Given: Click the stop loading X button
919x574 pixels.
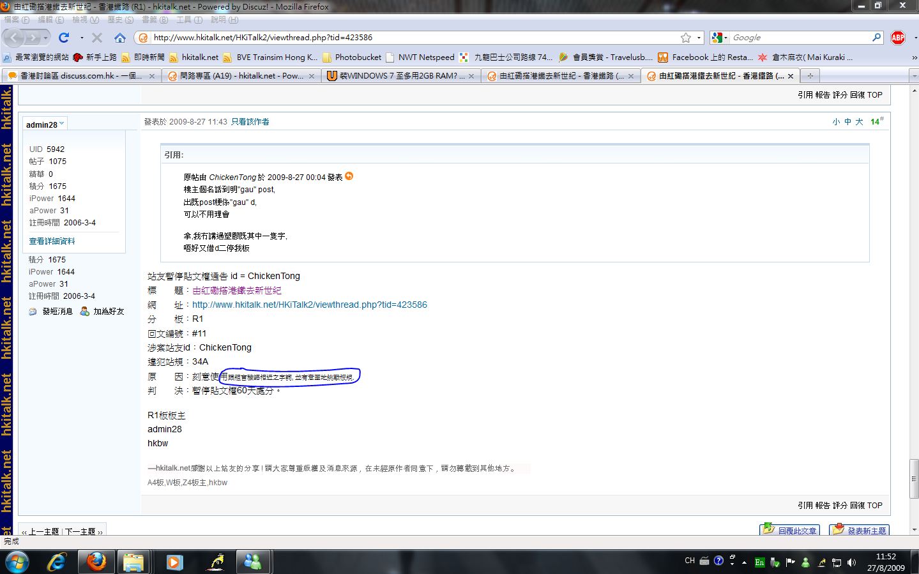Looking at the screenshot, I should (97, 38).
